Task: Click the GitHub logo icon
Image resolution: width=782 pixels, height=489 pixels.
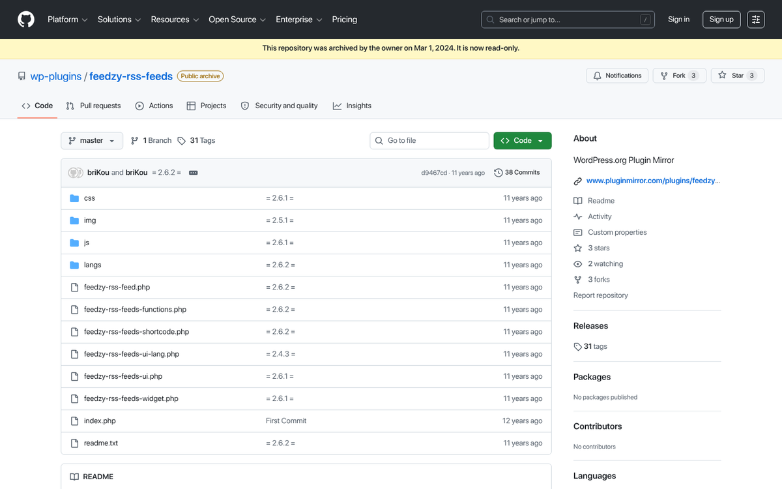Action: pos(26,20)
